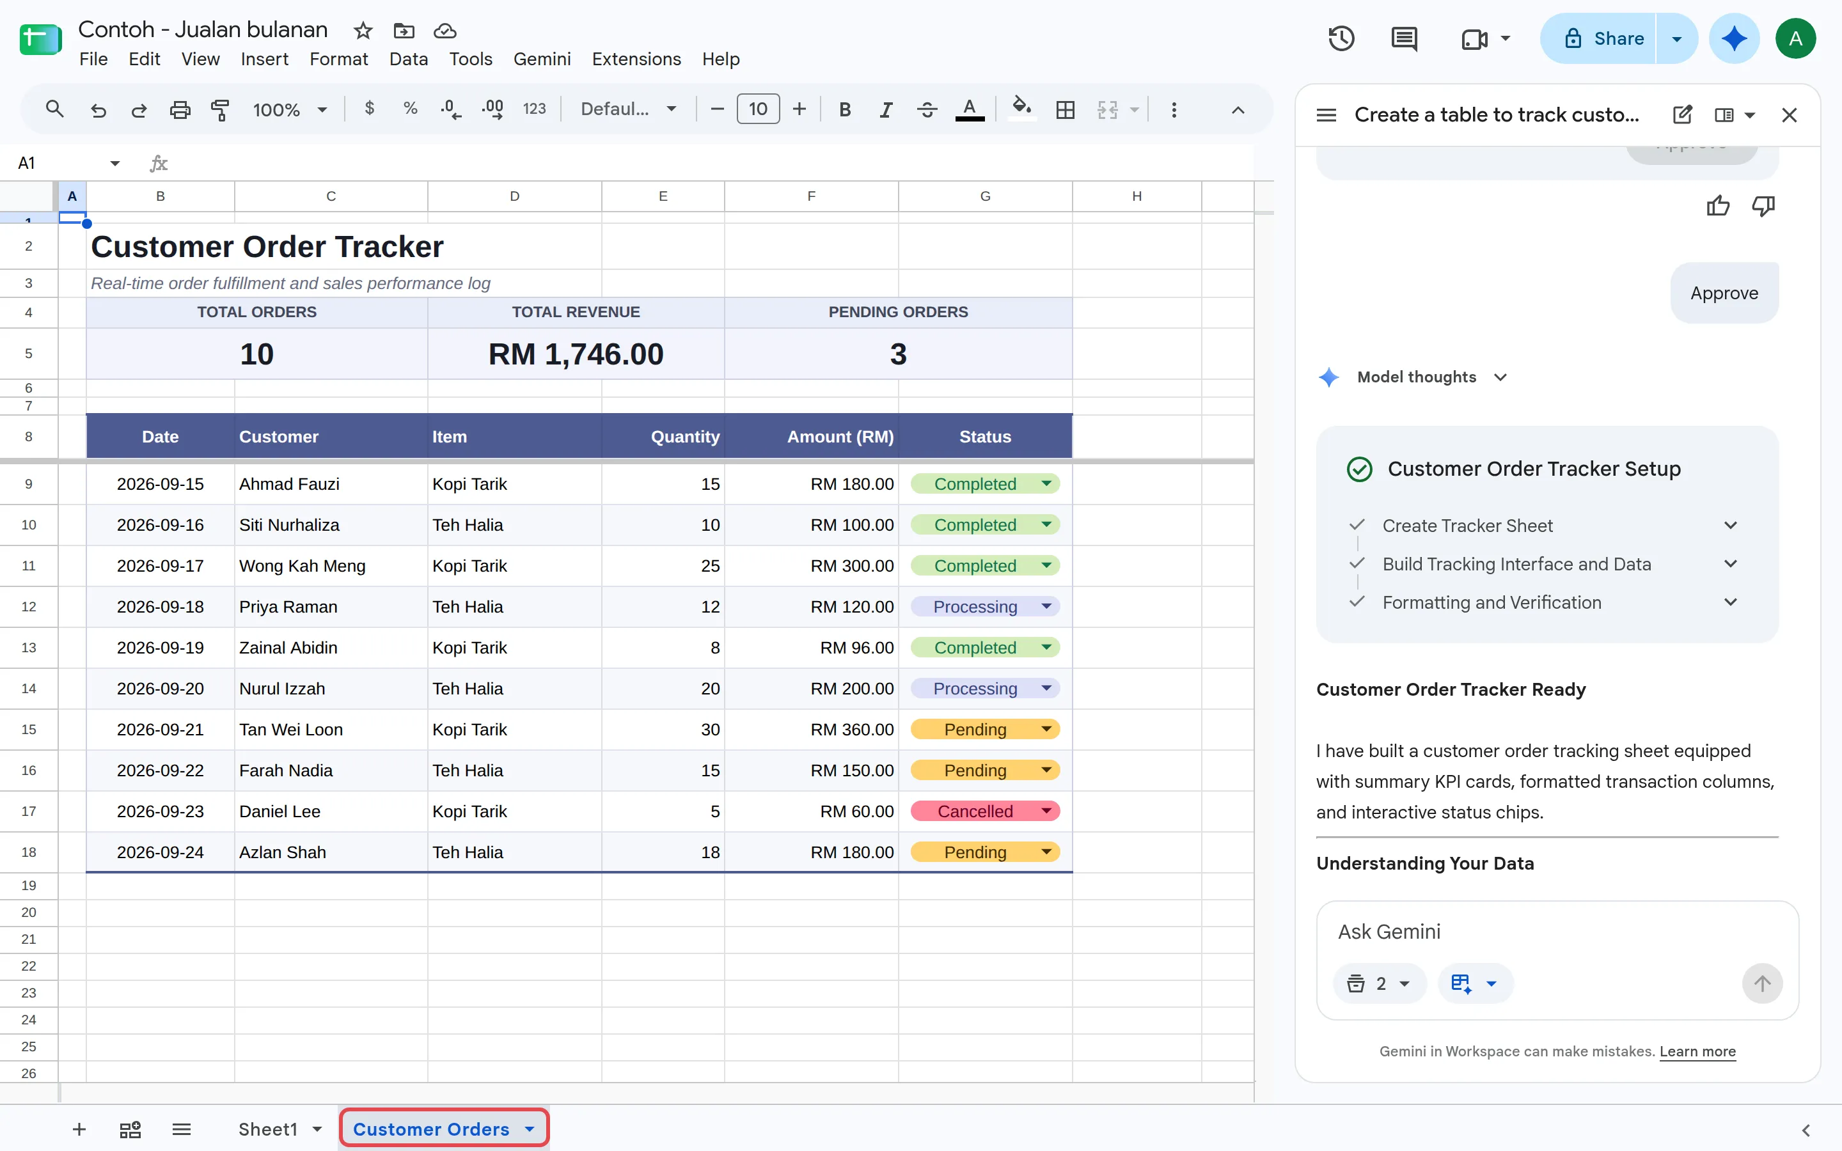Click the merge cells icon
The width and height of the screenshot is (1842, 1151).
pos(1108,109)
